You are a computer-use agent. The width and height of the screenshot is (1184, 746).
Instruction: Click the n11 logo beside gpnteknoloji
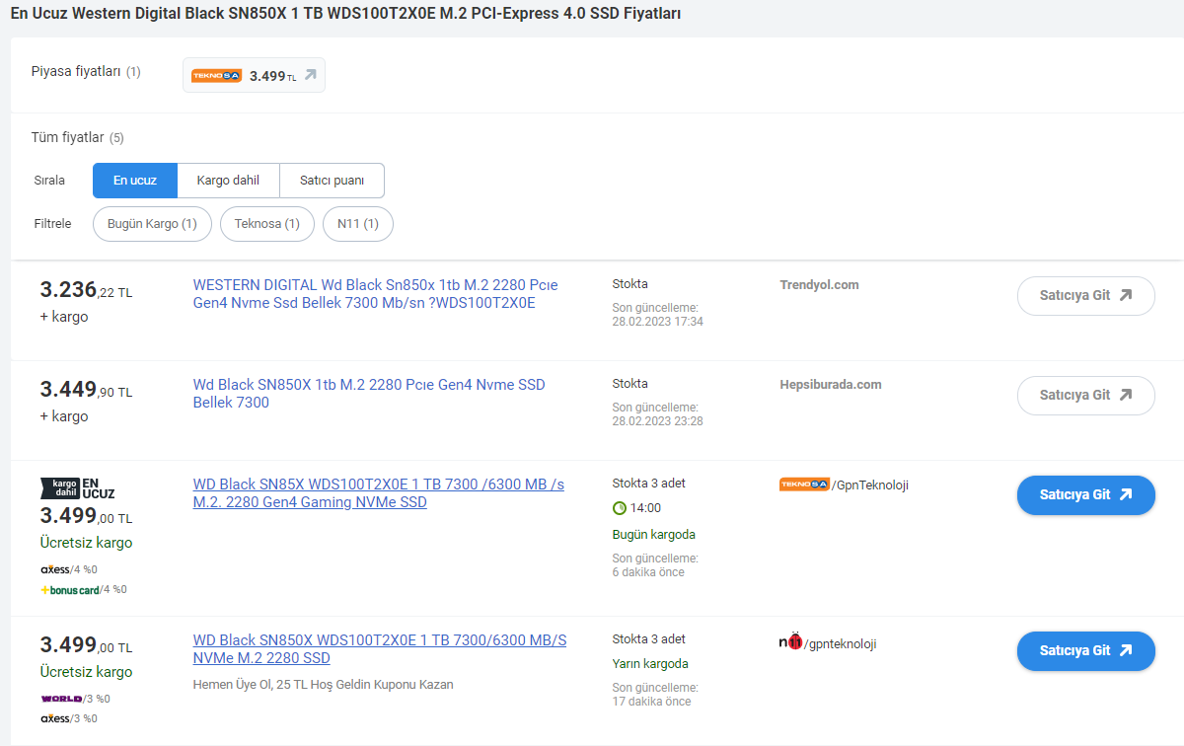coord(790,642)
